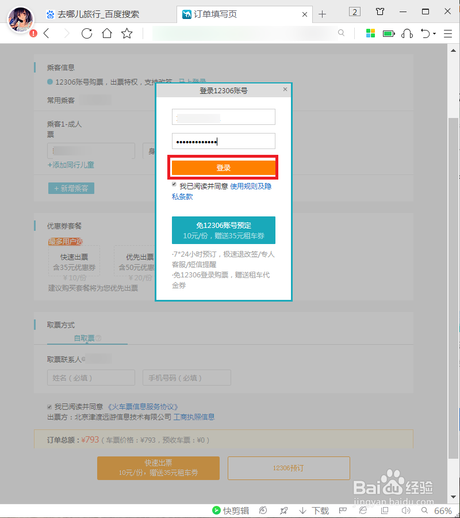Click the 自取票 help question icon
Screen dimensions: 460x518
(x=98, y=338)
